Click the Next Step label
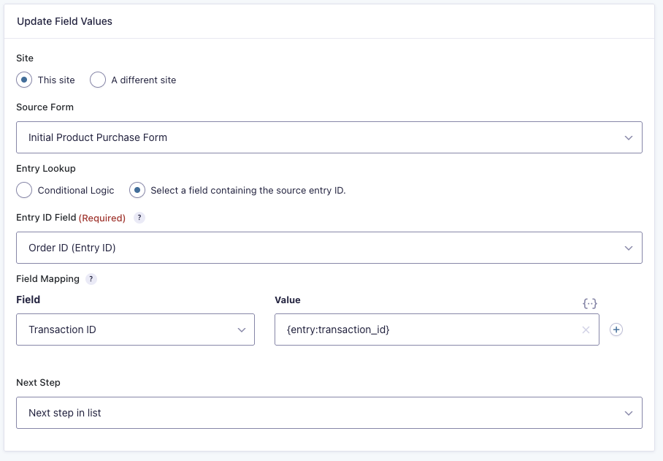This screenshot has height=461, width=663. (x=38, y=382)
